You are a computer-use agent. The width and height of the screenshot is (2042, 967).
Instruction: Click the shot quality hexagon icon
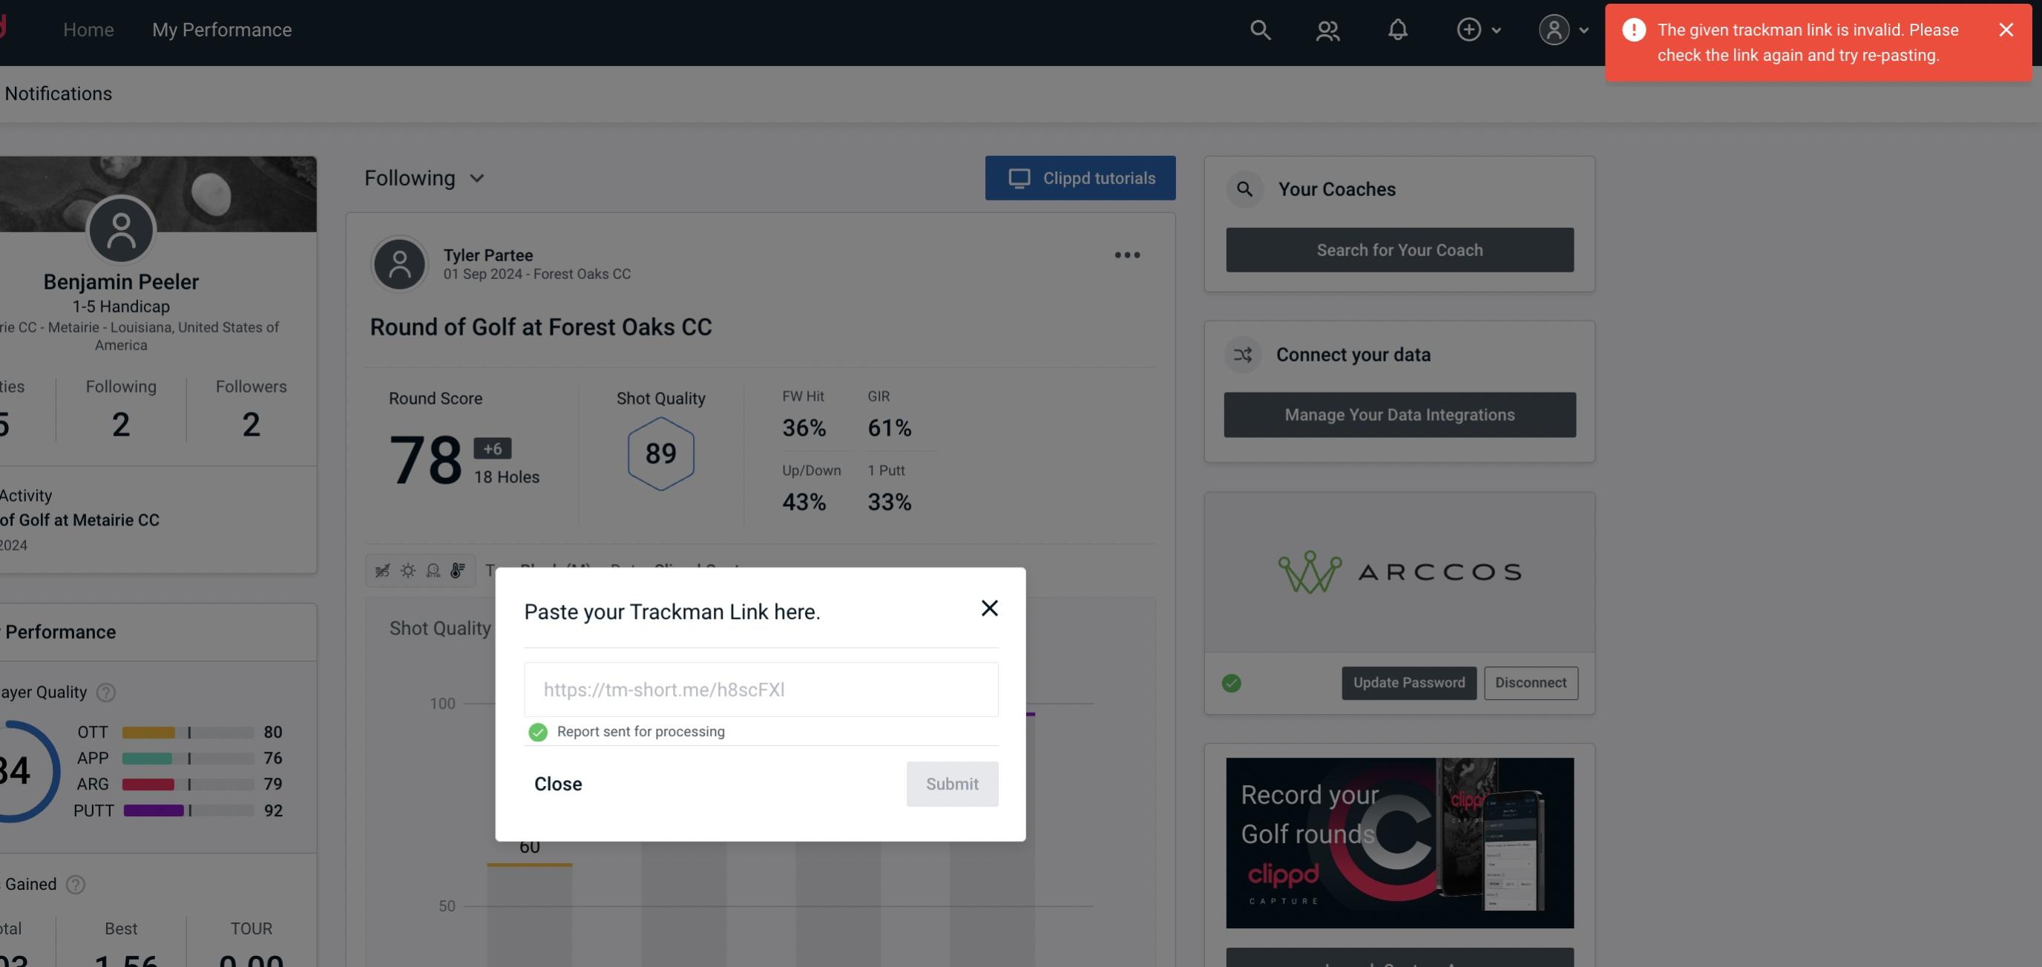[660, 453]
